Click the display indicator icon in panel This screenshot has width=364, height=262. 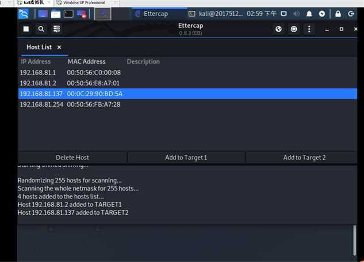[283, 14]
